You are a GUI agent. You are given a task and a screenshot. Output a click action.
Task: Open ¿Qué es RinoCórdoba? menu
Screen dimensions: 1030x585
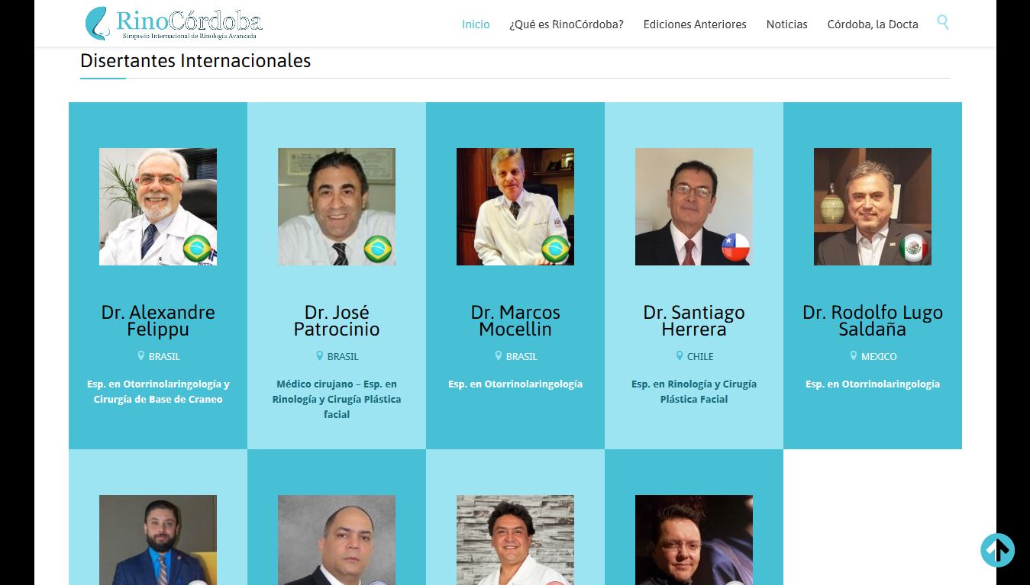567,24
